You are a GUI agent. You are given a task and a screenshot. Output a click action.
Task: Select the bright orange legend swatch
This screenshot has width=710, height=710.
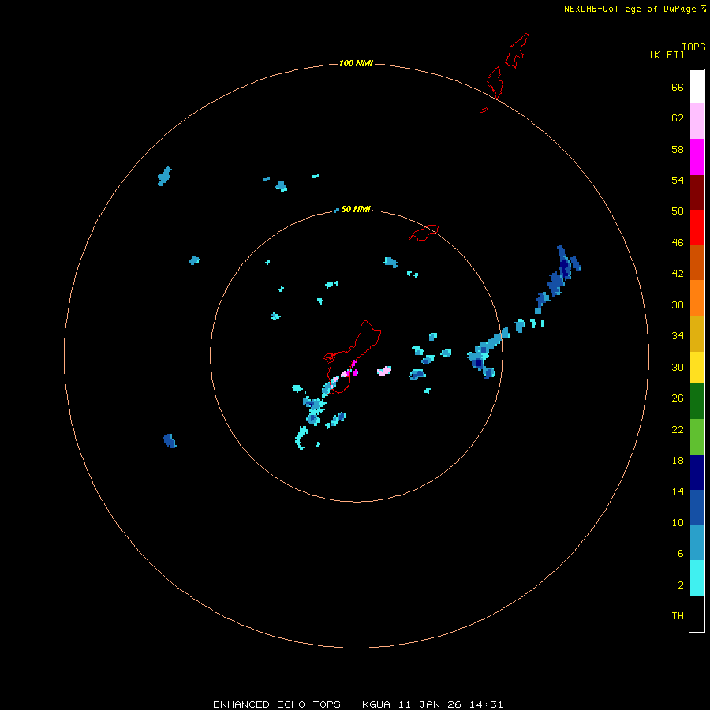click(x=697, y=298)
